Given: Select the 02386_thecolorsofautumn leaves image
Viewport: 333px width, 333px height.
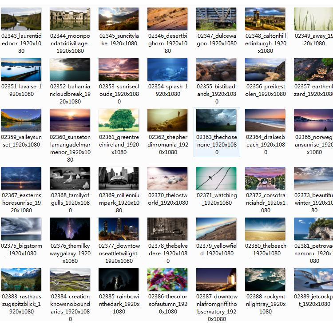Looking at the screenshot, I should coord(167,279).
